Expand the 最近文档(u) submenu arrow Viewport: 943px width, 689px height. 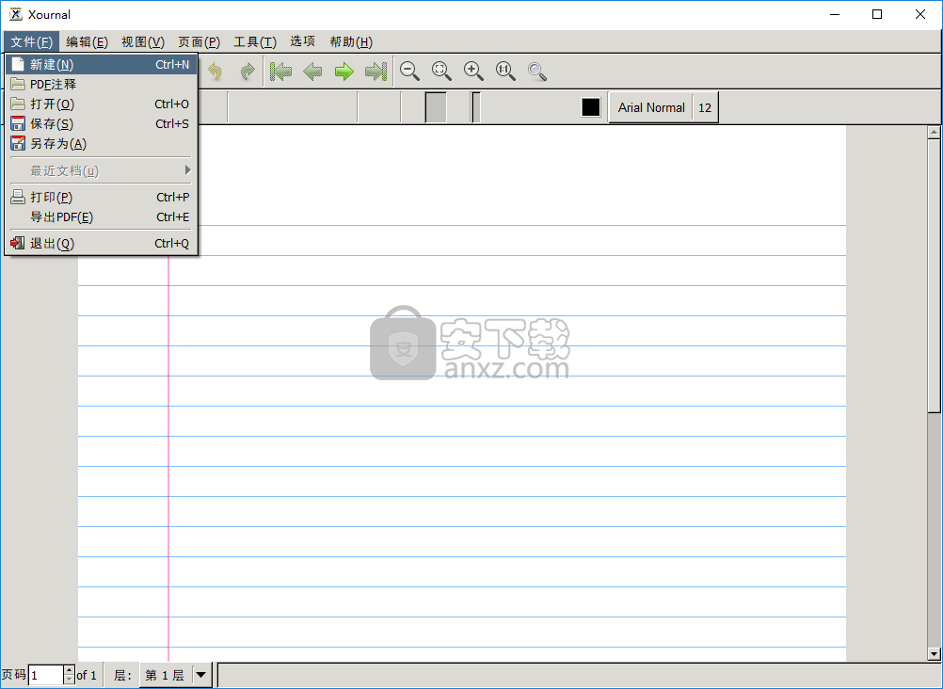coord(187,170)
